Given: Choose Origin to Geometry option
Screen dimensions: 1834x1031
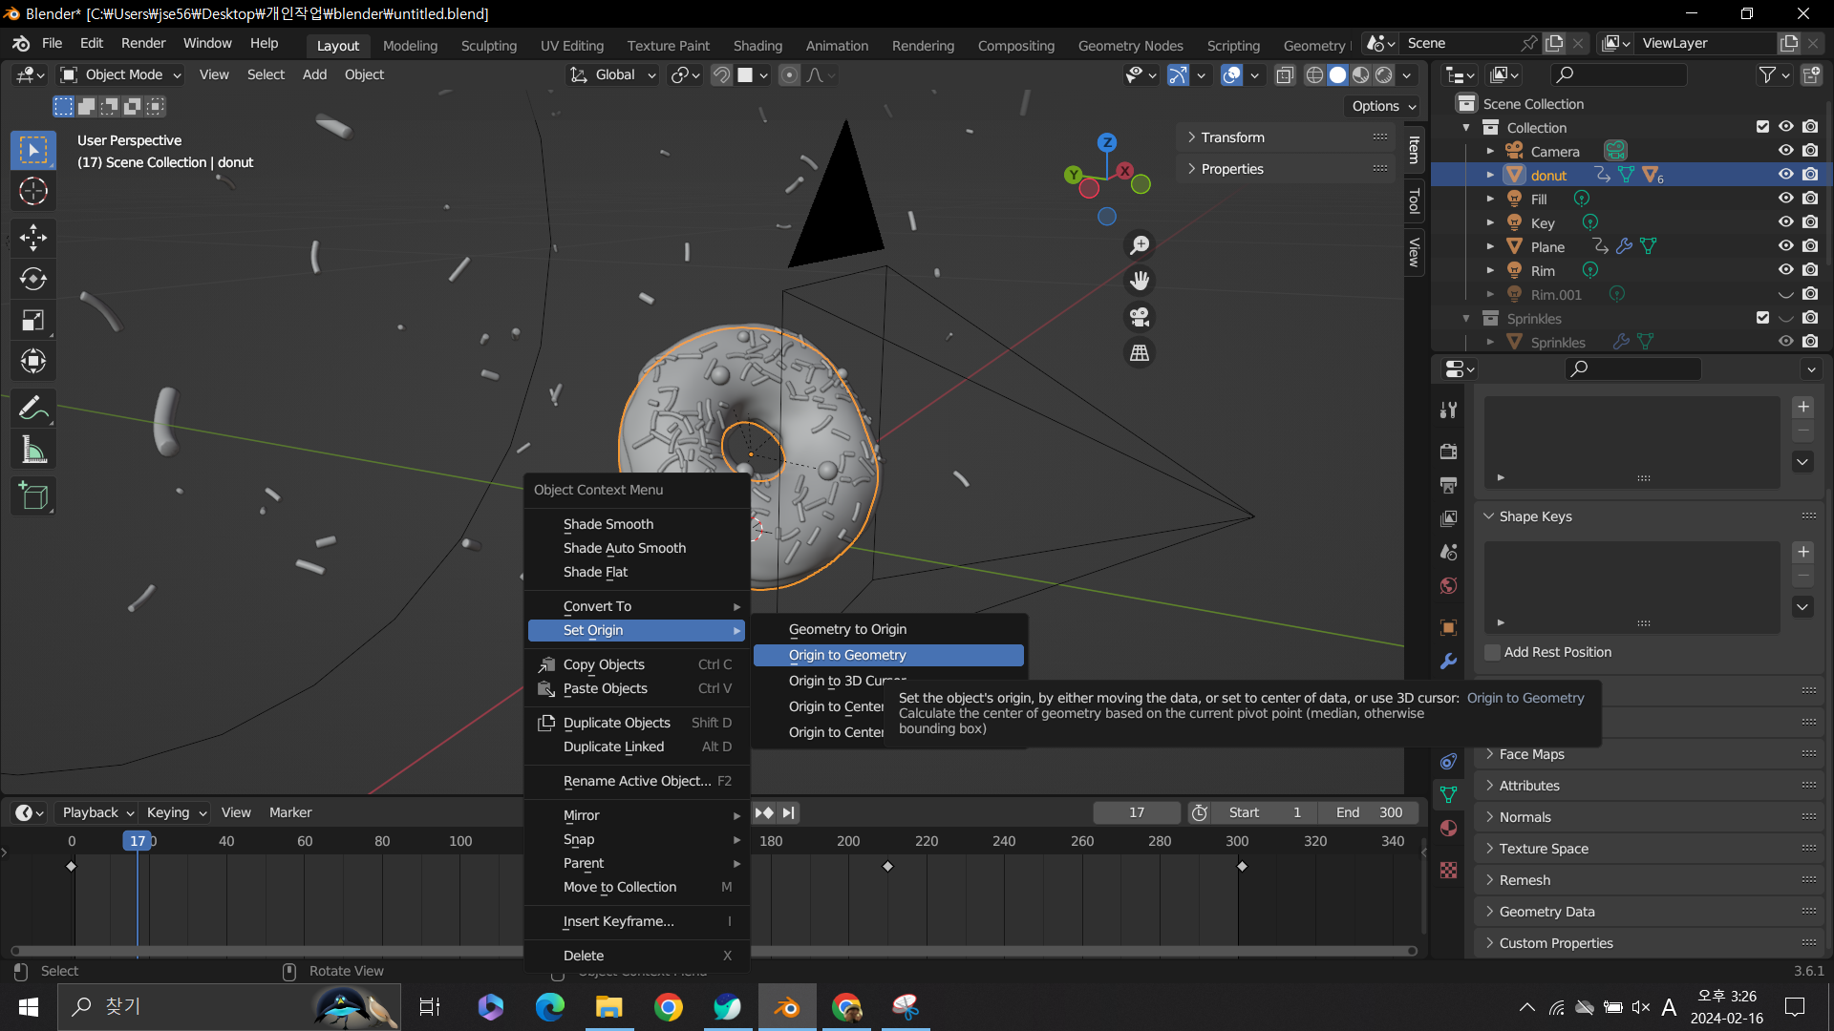Looking at the screenshot, I should pos(888,655).
